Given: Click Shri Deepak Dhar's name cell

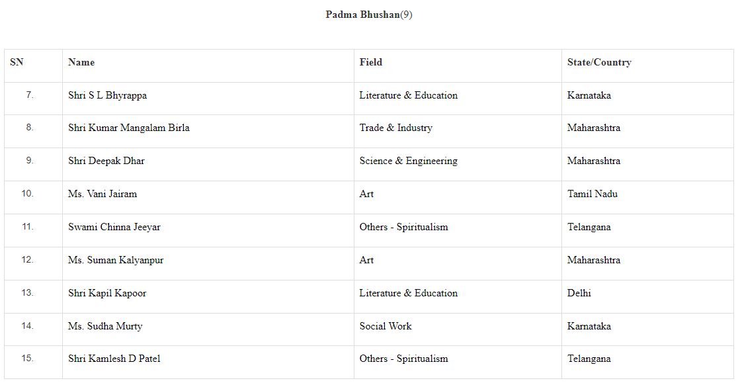Looking at the screenshot, I should [x=106, y=161].
